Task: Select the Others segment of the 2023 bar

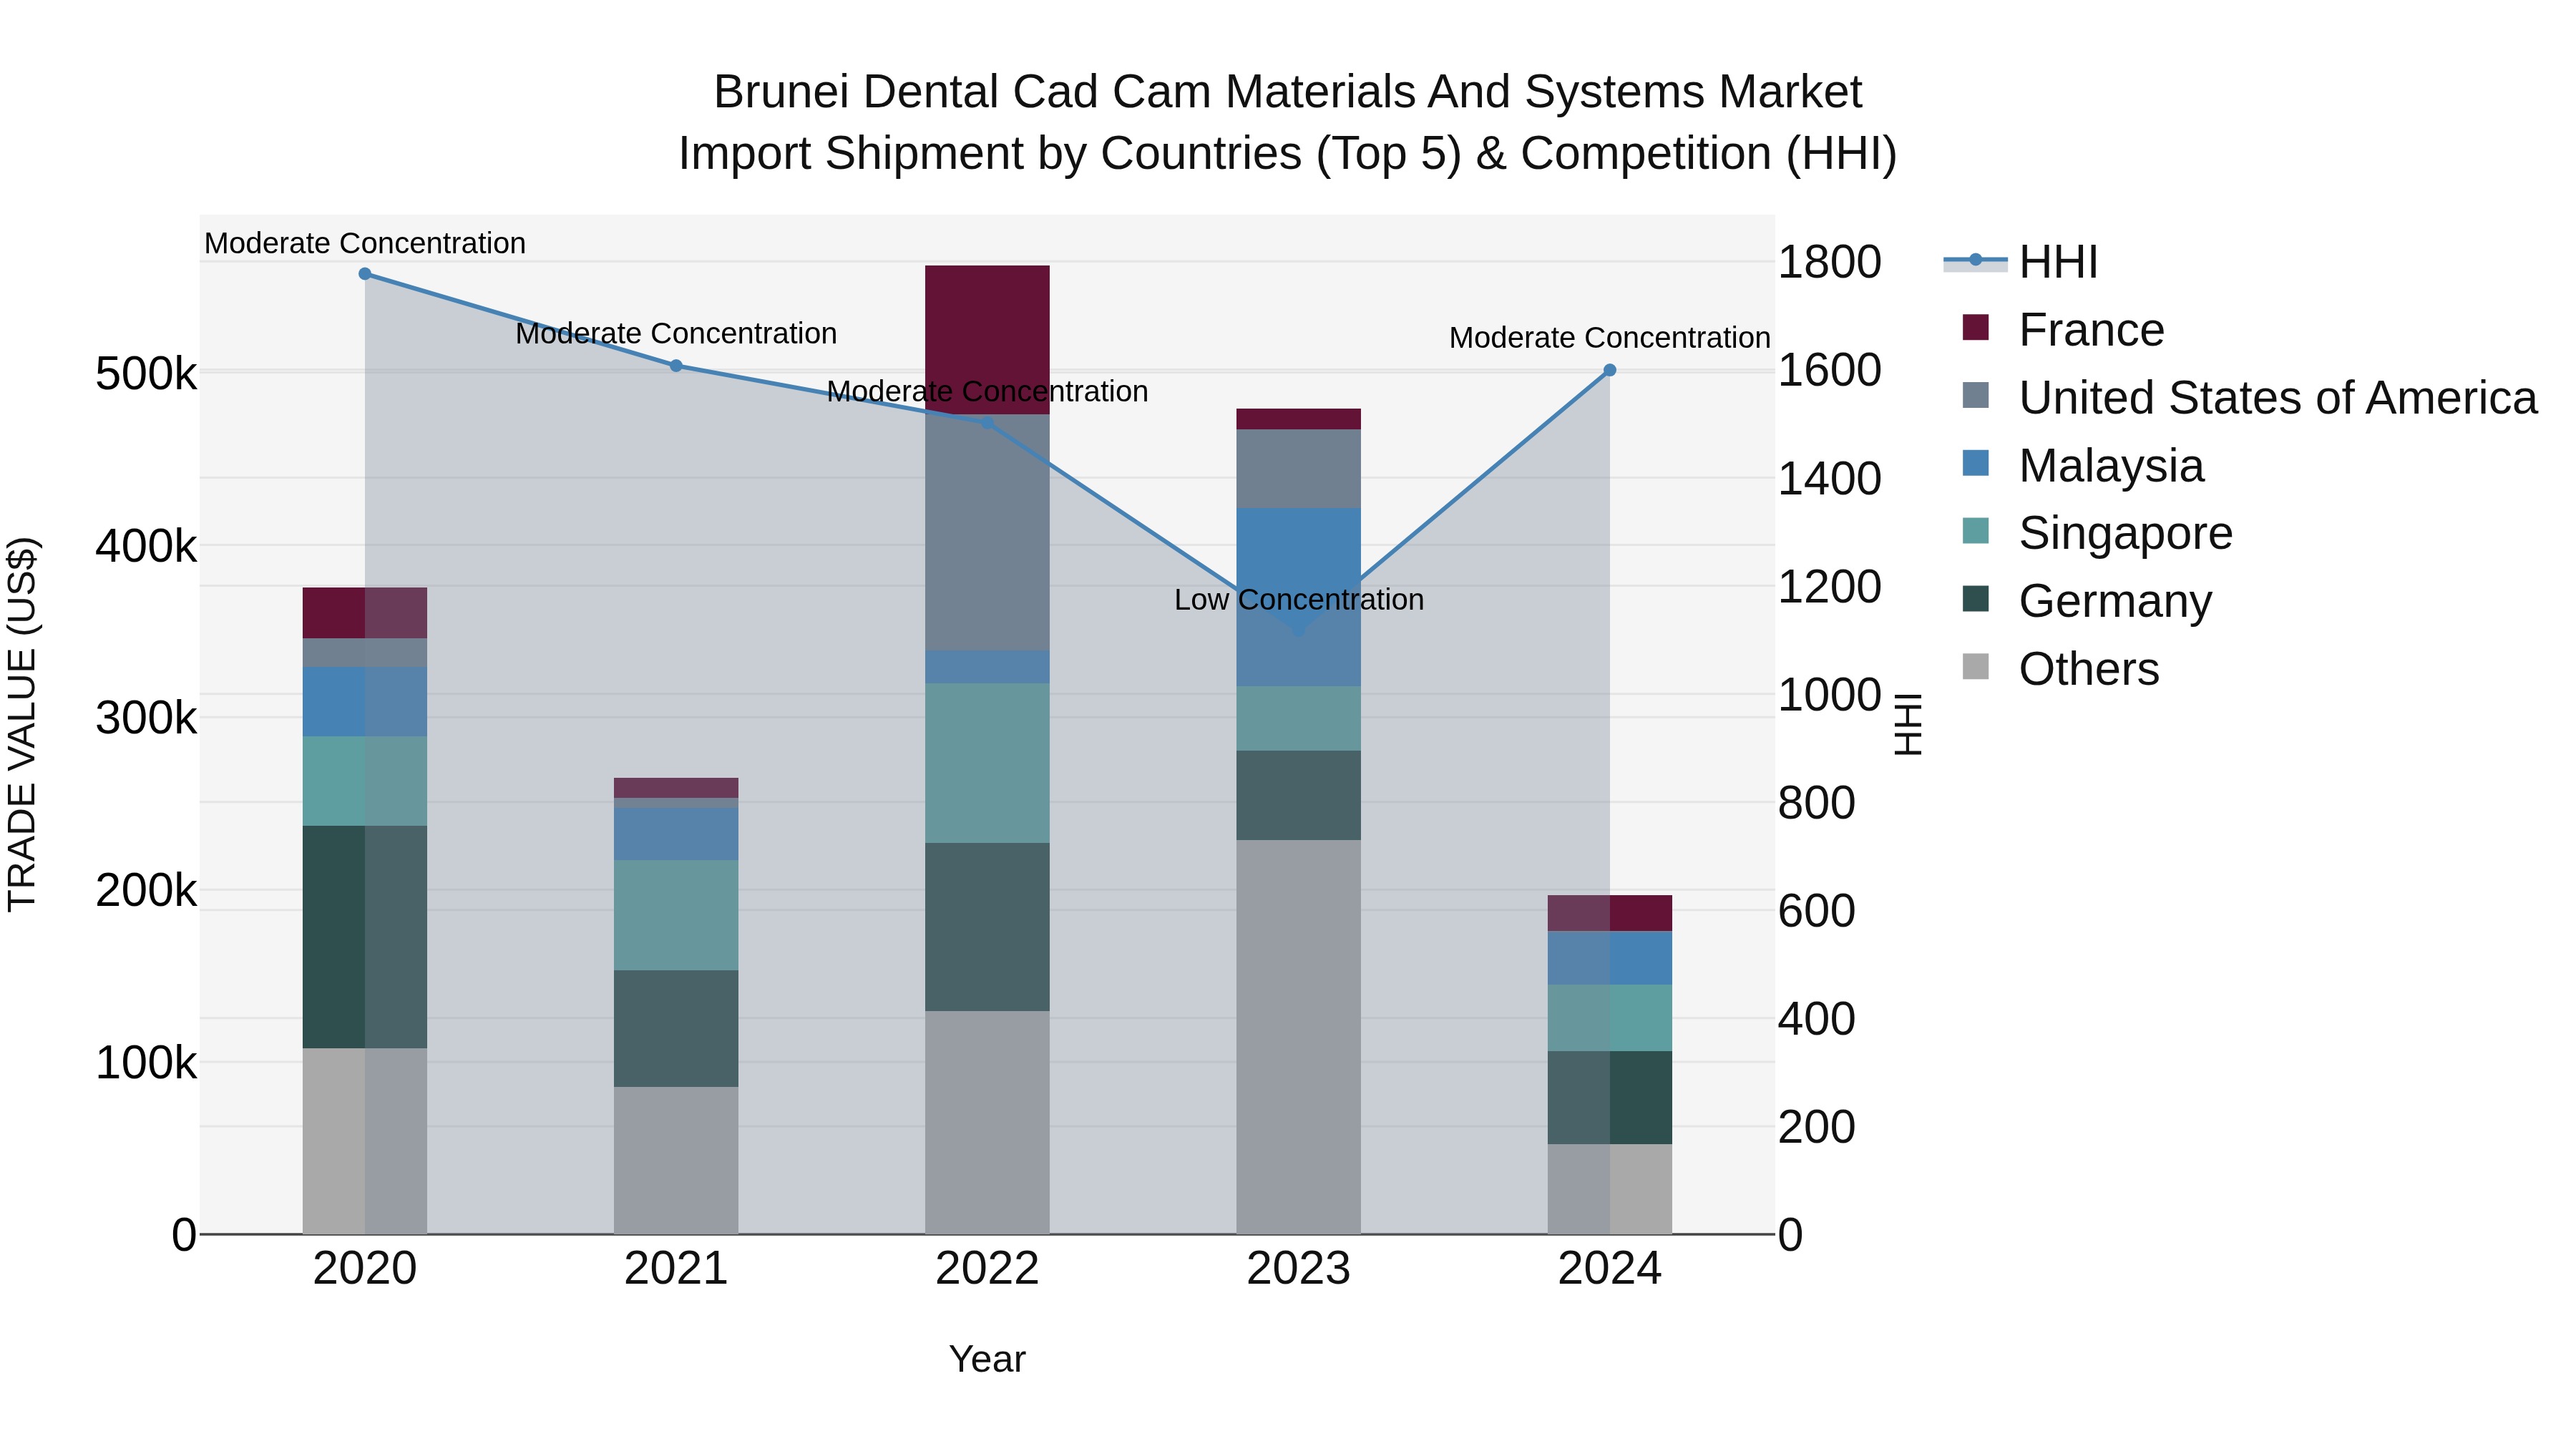Action: [1299, 1037]
